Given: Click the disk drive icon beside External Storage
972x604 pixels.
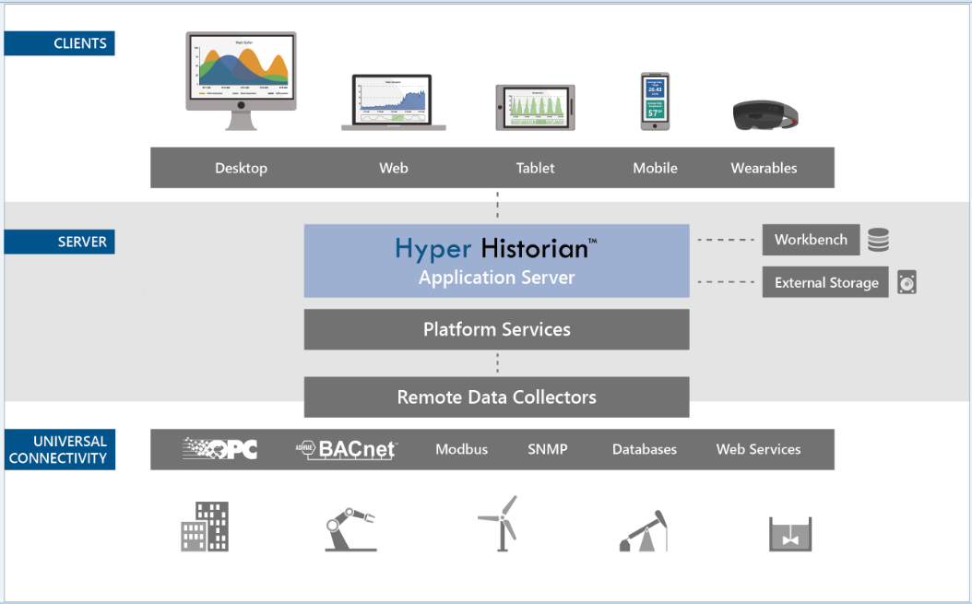Looking at the screenshot, I should 907,283.
